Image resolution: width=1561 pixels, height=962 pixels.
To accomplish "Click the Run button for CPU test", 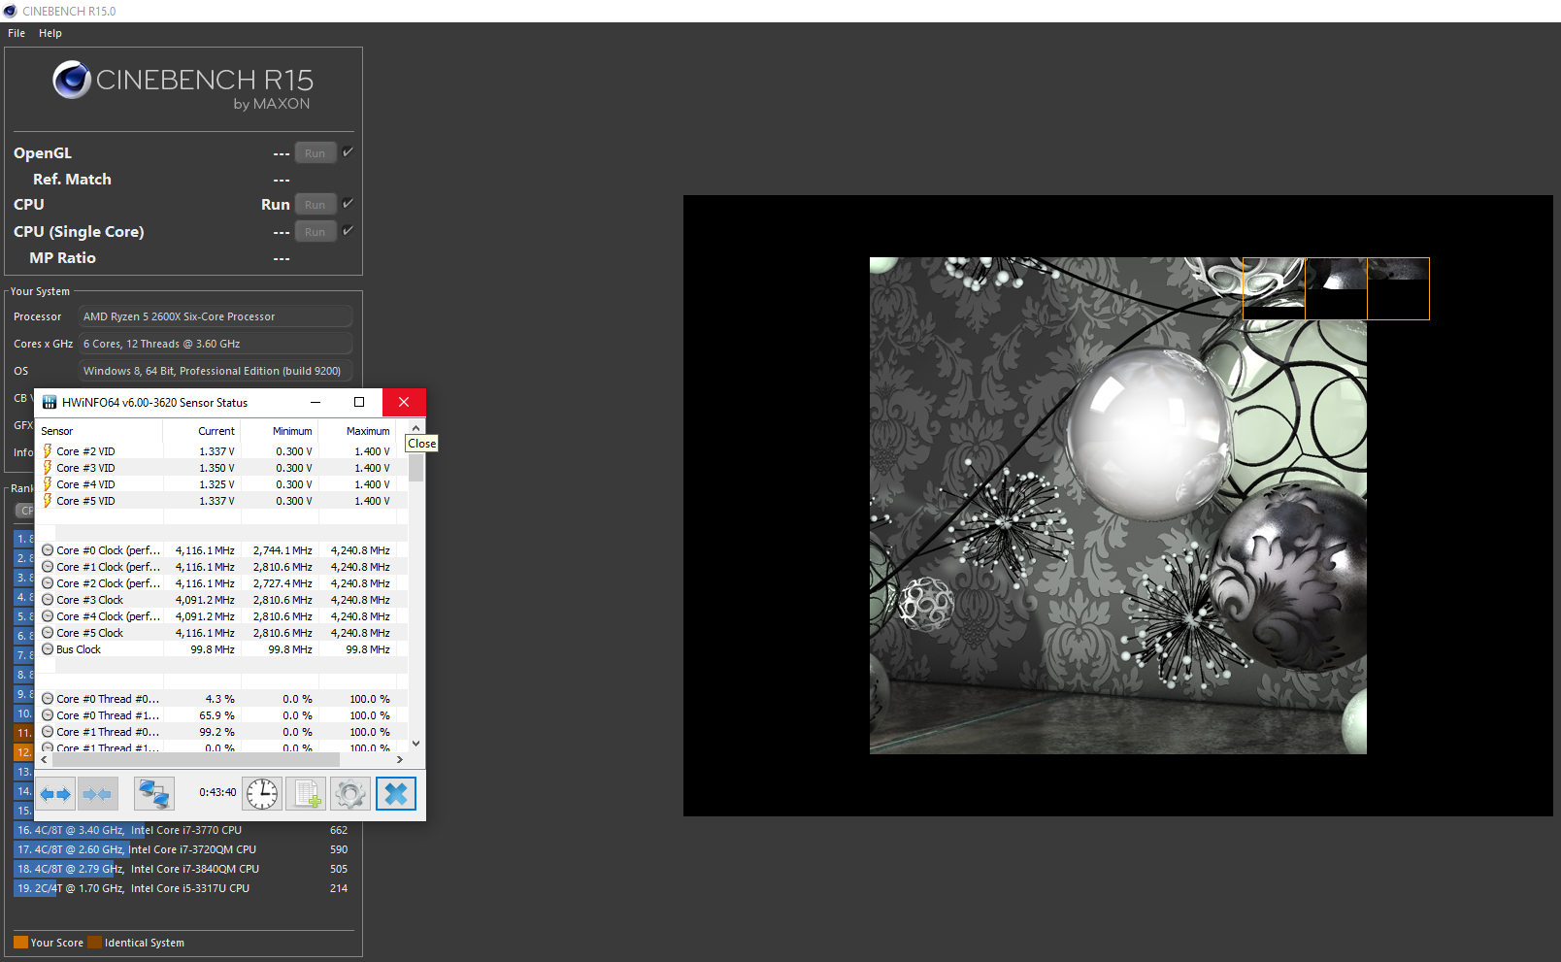I will tap(316, 205).
